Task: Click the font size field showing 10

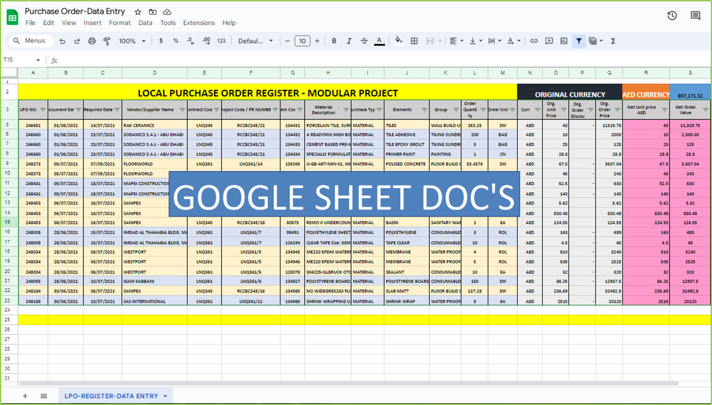Action: pos(302,41)
